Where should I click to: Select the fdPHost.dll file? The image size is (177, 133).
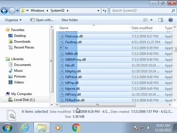coord(116,77)
